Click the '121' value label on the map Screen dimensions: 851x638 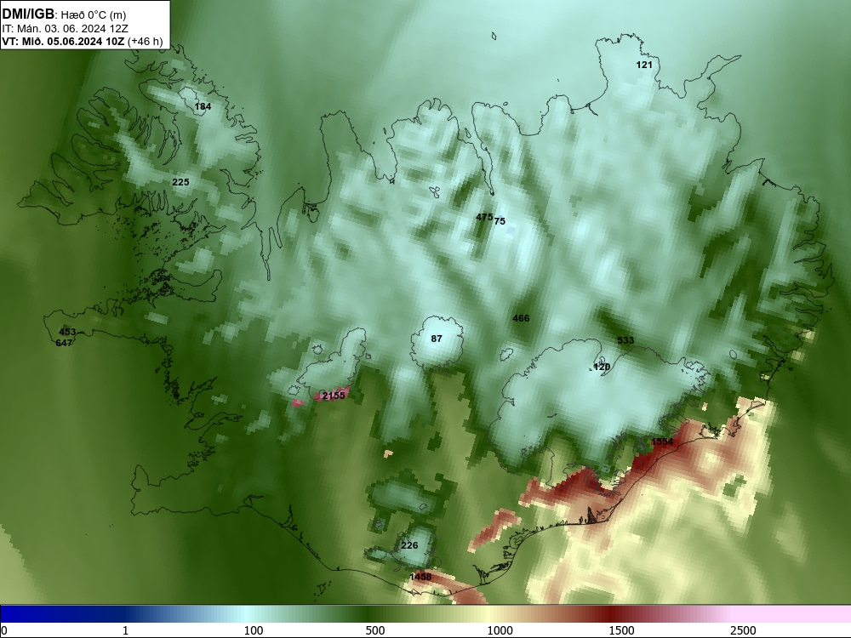(644, 65)
